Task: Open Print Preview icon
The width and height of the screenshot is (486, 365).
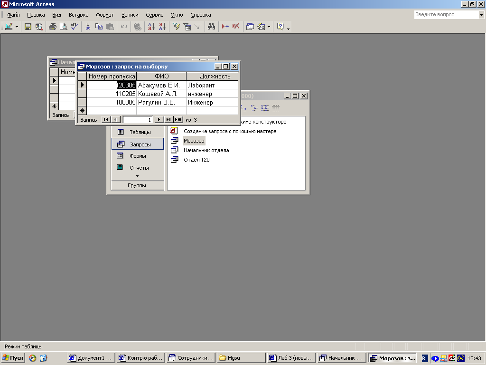Action: point(63,27)
